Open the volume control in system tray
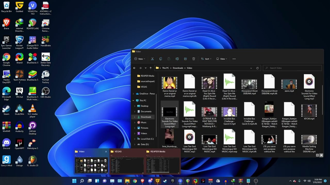Viewport: 330px width, 185px height. click(x=309, y=181)
